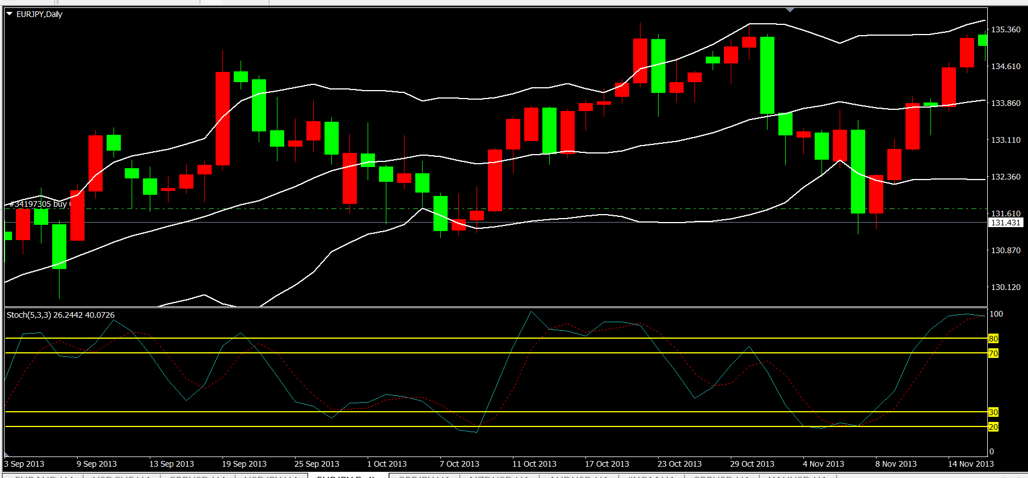Click the stochastic scale 100 label

pos(996,314)
